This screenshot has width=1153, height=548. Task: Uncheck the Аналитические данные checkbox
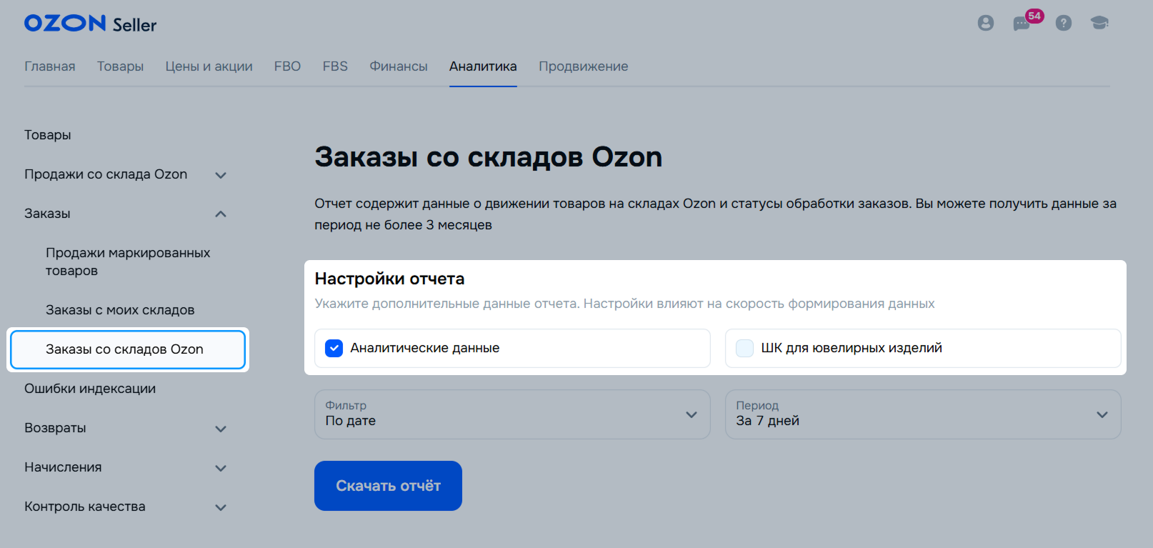(334, 348)
